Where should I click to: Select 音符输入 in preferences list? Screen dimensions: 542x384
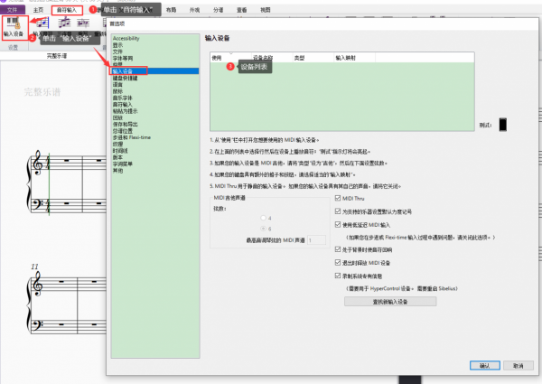123,105
